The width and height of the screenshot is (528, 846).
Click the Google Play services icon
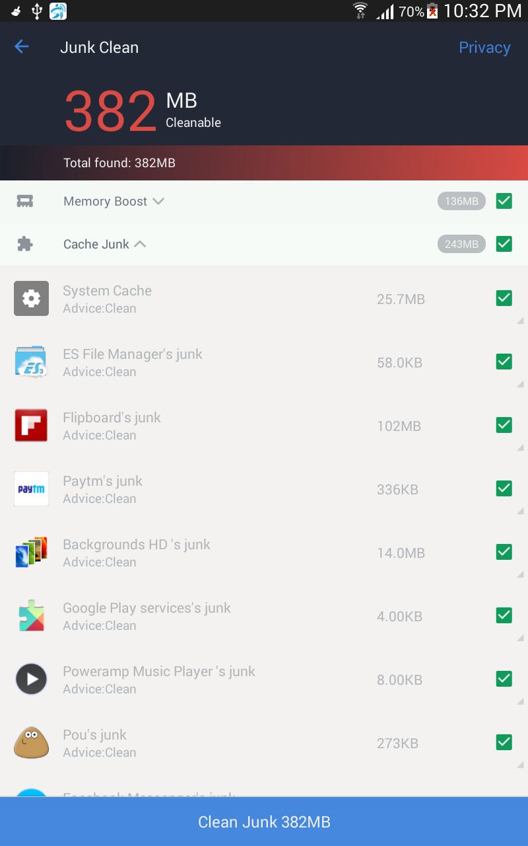[31, 615]
